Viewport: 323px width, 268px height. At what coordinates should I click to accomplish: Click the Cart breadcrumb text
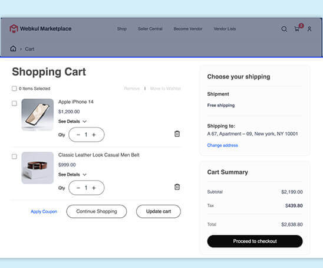click(29, 49)
